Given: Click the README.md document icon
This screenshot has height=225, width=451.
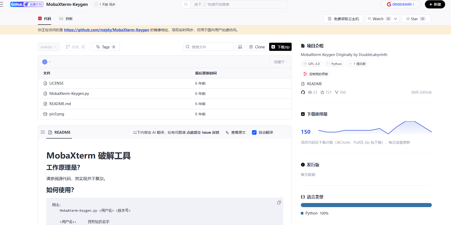Looking at the screenshot, I should point(45,104).
